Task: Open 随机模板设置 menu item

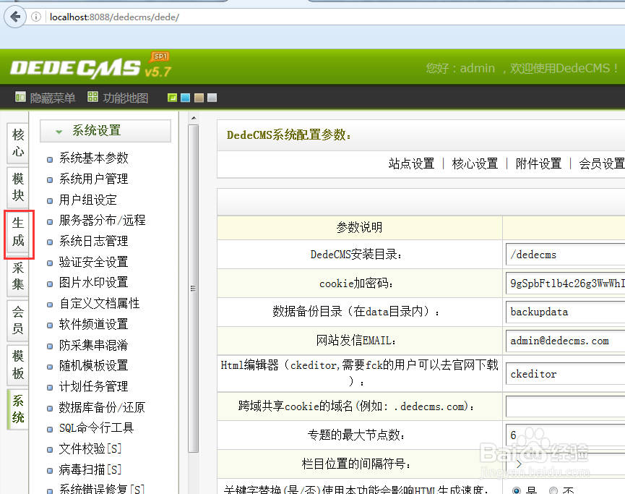Action: click(x=94, y=365)
